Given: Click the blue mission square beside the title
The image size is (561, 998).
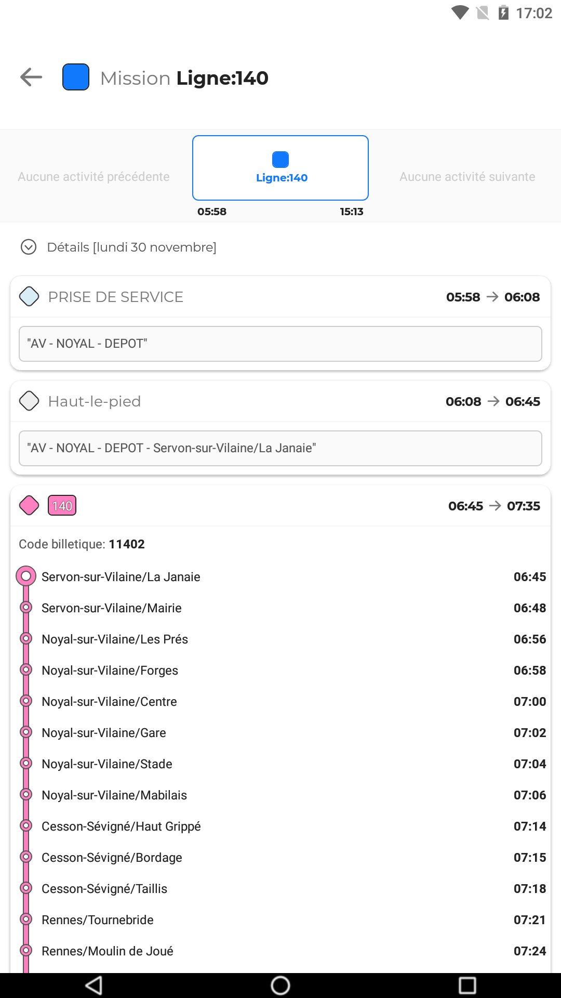Looking at the screenshot, I should pos(76,77).
